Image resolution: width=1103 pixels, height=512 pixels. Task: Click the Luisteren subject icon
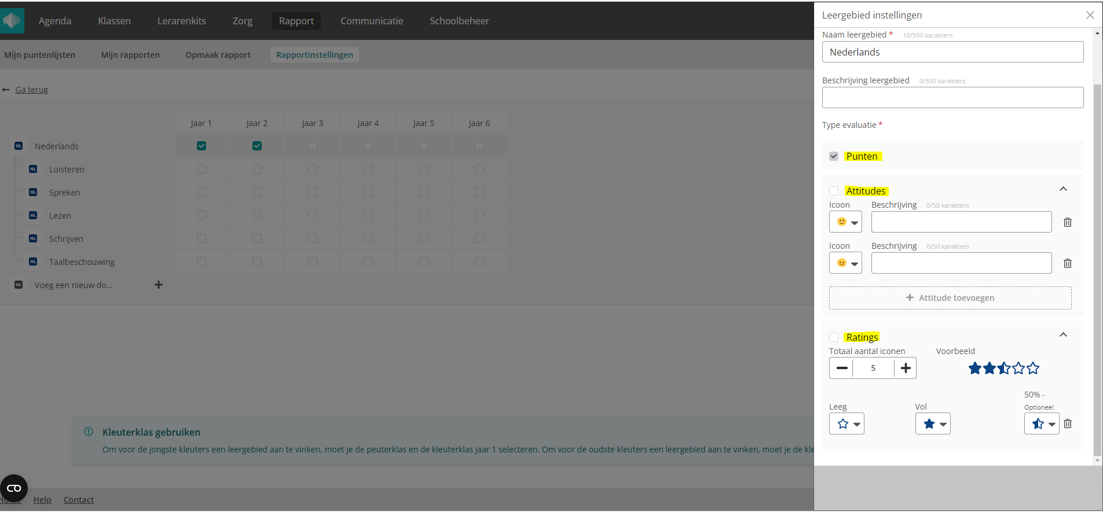[x=33, y=169]
